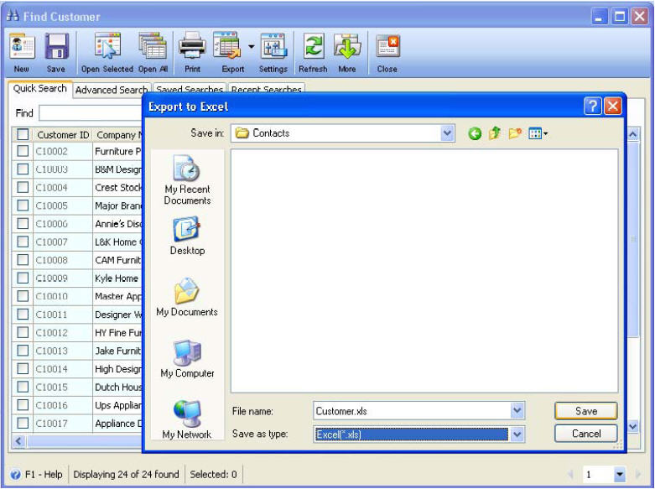Click the Export toolbar icon

pyautogui.click(x=227, y=45)
